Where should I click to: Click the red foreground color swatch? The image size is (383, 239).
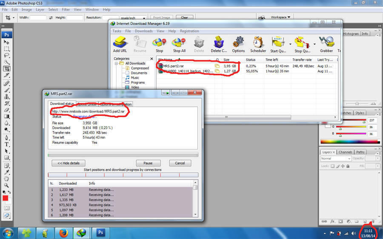coord(5,198)
